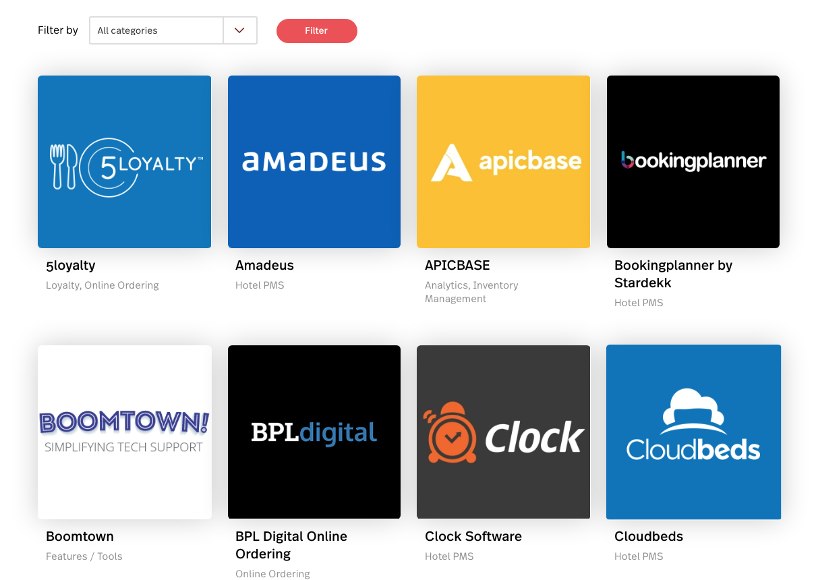The height and width of the screenshot is (580, 816).
Task: Click the Amadeus title link
Action: point(264,266)
